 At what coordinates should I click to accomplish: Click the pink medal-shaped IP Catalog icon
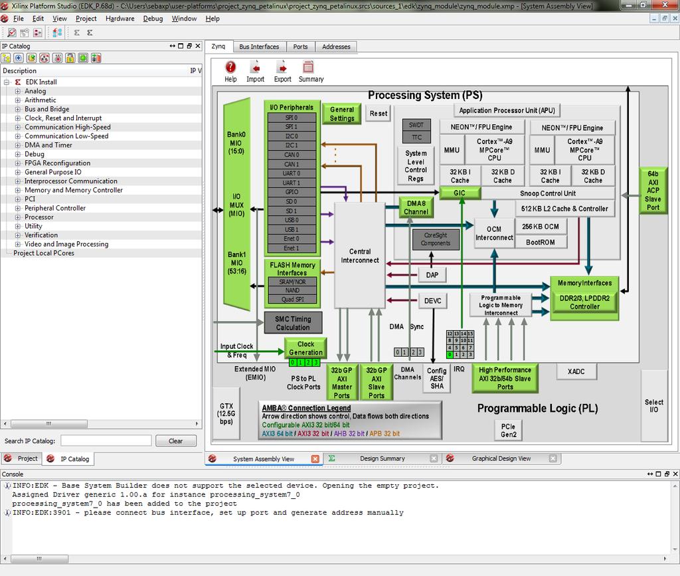click(57, 58)
